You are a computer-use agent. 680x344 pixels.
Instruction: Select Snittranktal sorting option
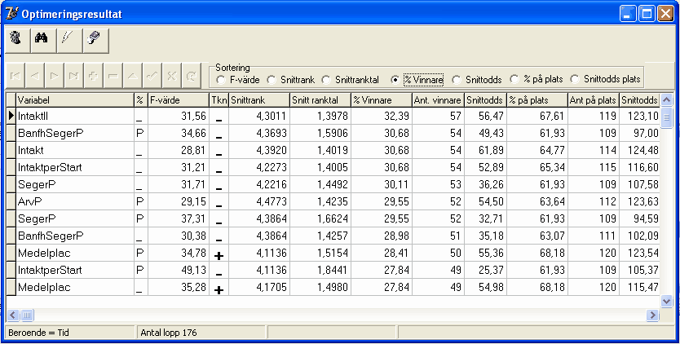click(x=351, y=80)
